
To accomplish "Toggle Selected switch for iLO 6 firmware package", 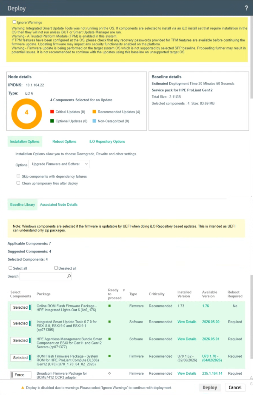I will click(21, 307).
